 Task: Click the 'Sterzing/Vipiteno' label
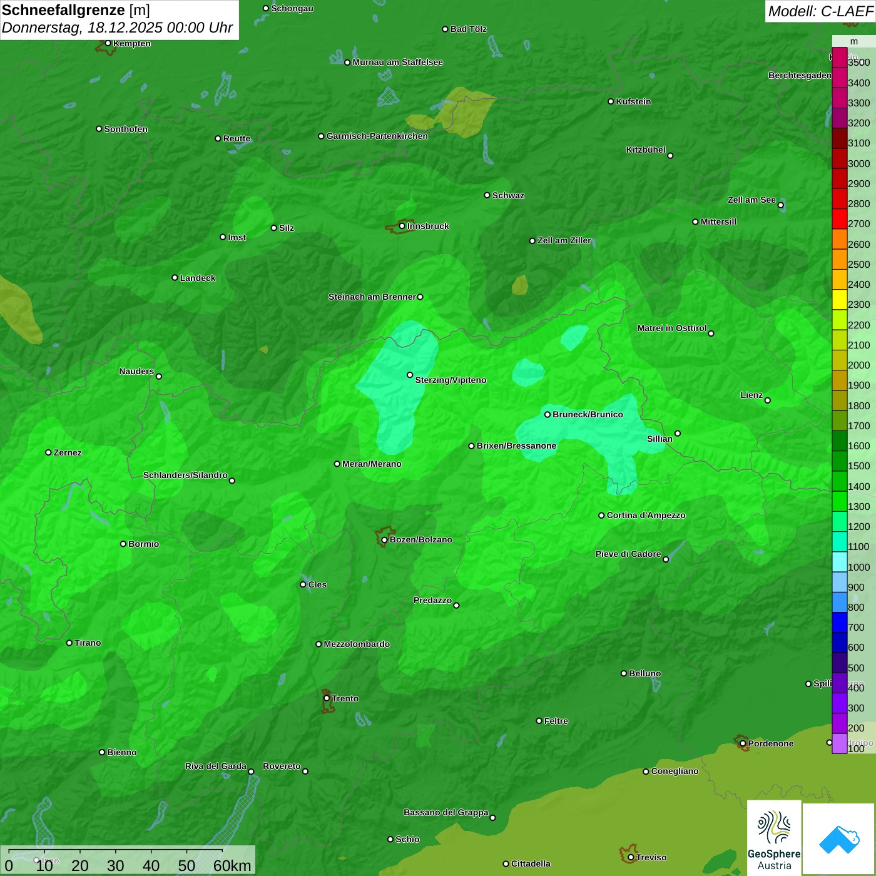pos(451,380)
